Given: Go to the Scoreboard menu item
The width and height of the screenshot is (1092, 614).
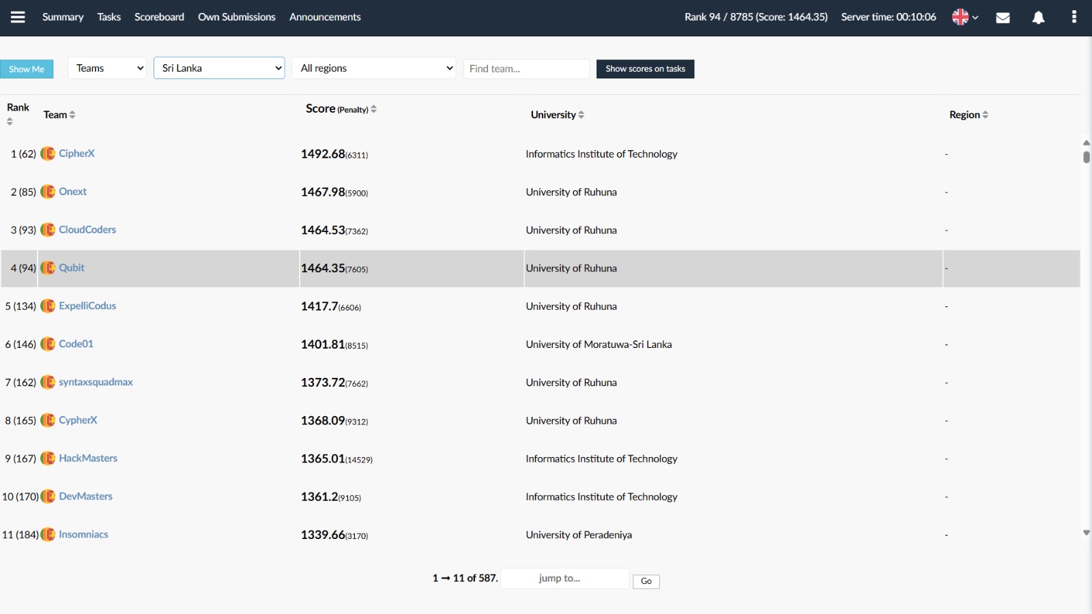Looking at the screenshot, I should click(159, 17).
